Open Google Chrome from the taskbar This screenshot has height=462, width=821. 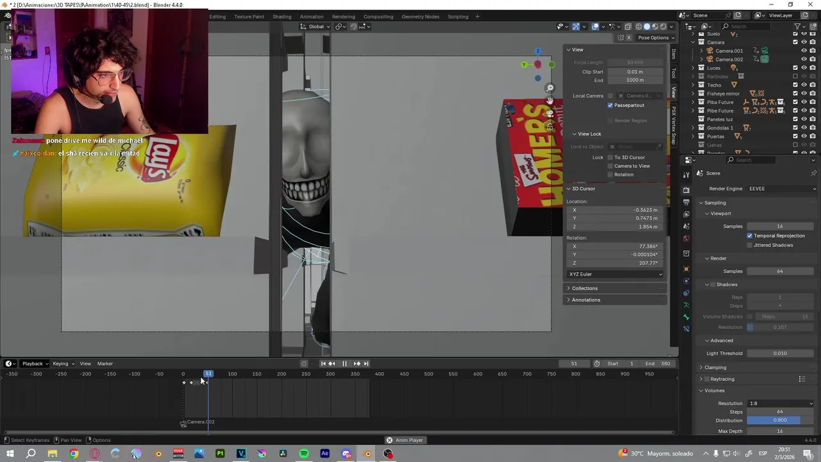[74, 454]
